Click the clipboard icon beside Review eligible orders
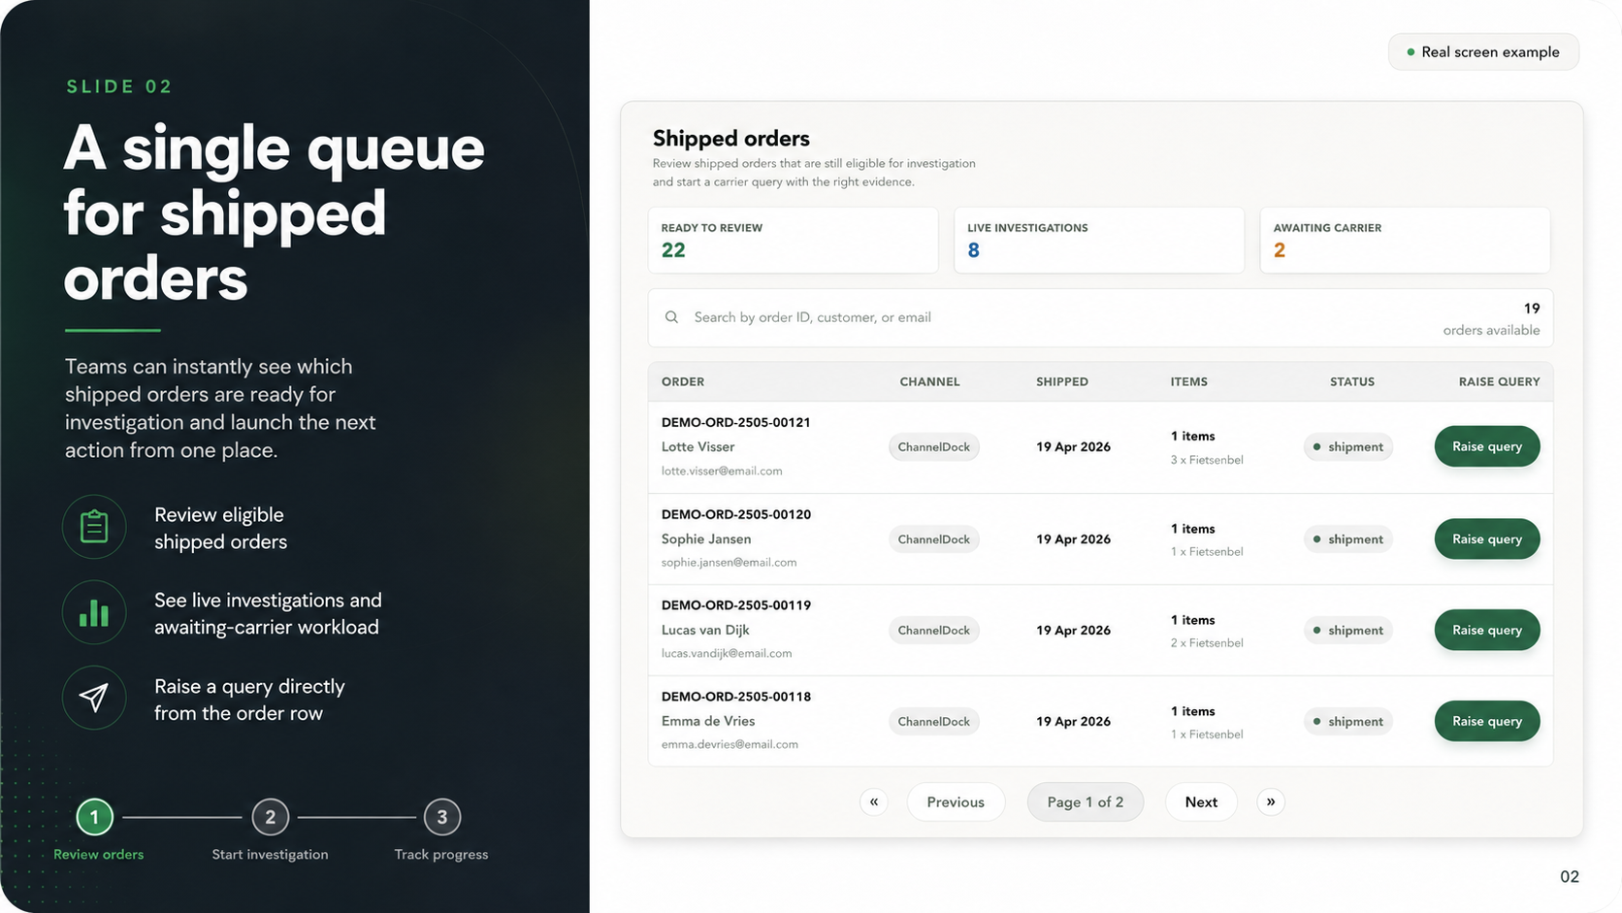Viewport: 1622px width, 913px height. click(94, 527)
